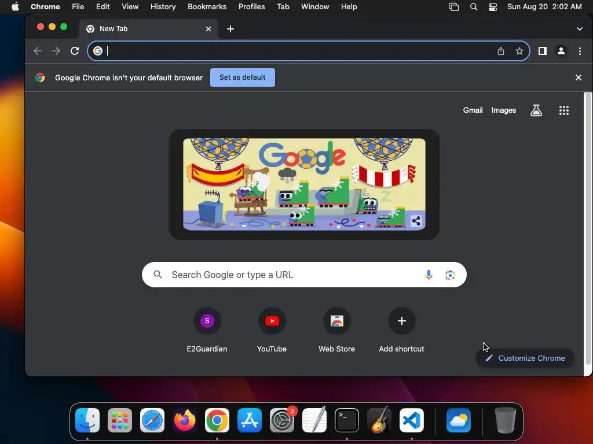Screen dimensions: 593x444
Task: Open the File menu
Action: click(78, 7)
